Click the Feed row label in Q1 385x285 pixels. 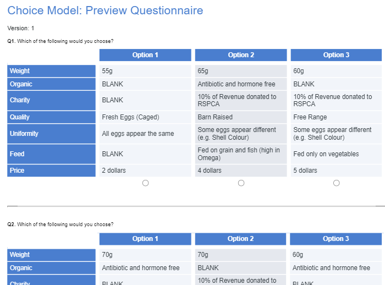point(51,154)
